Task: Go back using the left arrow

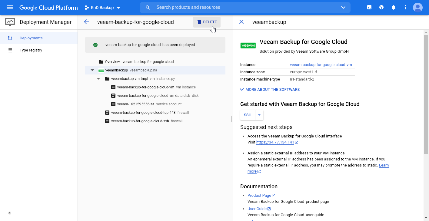Action: pos(87,22)
